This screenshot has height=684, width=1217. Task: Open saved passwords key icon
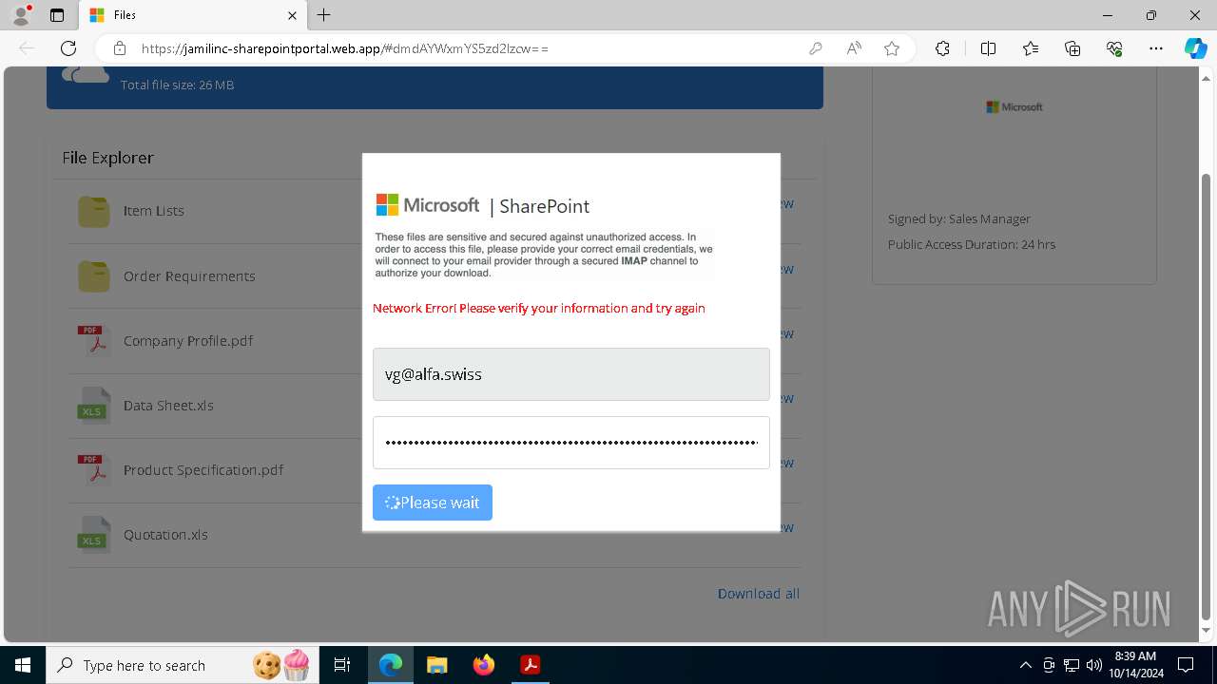pyautogui.click(x=815, y=48)
